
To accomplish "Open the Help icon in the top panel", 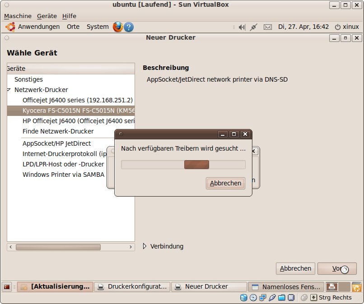I will tap(128, 27).
